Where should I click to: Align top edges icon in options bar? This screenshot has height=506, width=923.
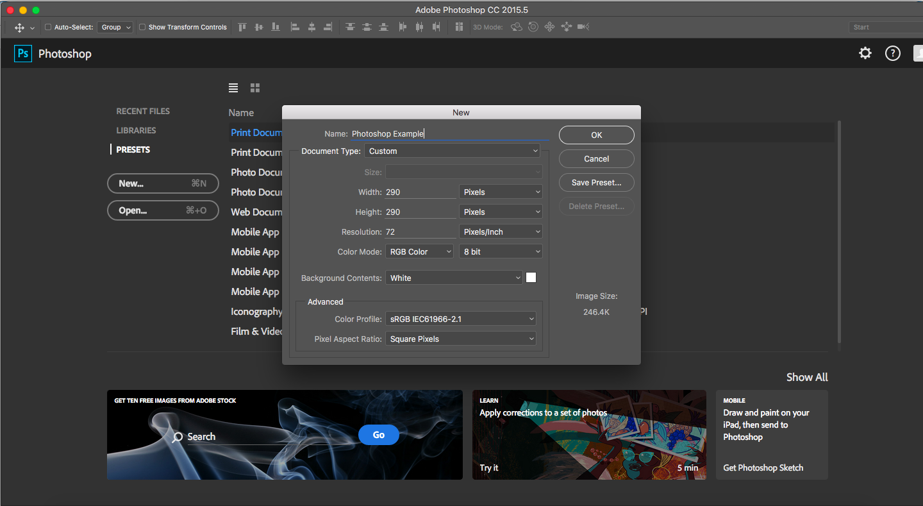[x=242, y=27]
